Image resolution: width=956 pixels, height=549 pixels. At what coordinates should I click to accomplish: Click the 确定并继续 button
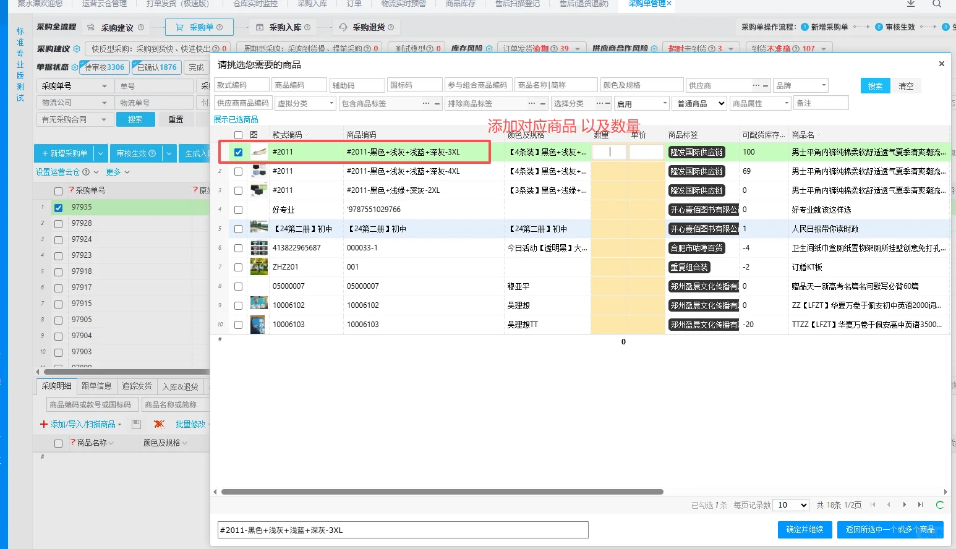pos(804,530)
